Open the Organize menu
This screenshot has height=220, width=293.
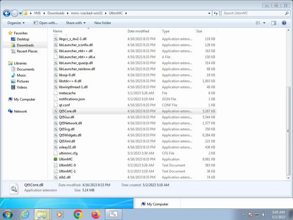coord(16,23)
